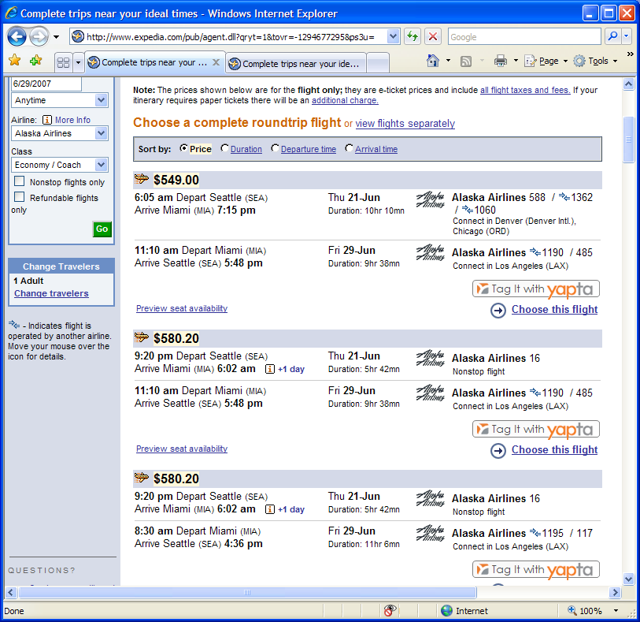Image resolution: width=640 pixels, height=622 pixels.
Task: Click the search magnifier icon
Action: (x=612, y=36)
